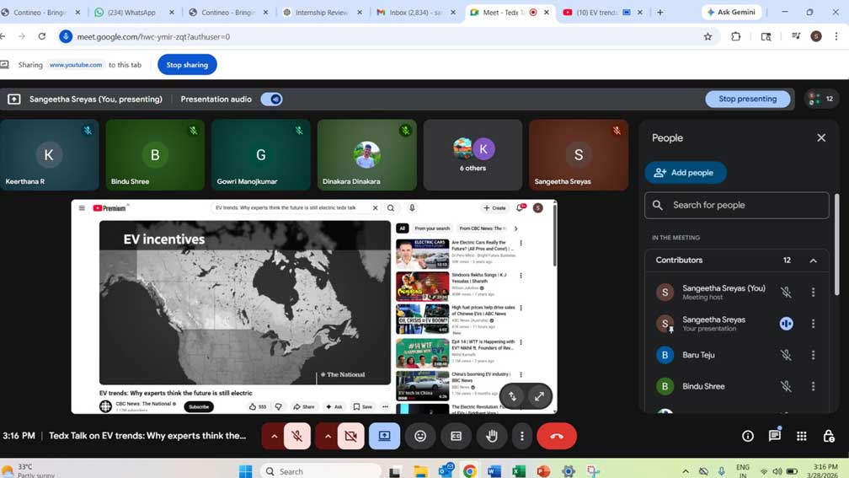Open the activities grid icon
This screenshot has width=849, height=478.
coord(801,436)
